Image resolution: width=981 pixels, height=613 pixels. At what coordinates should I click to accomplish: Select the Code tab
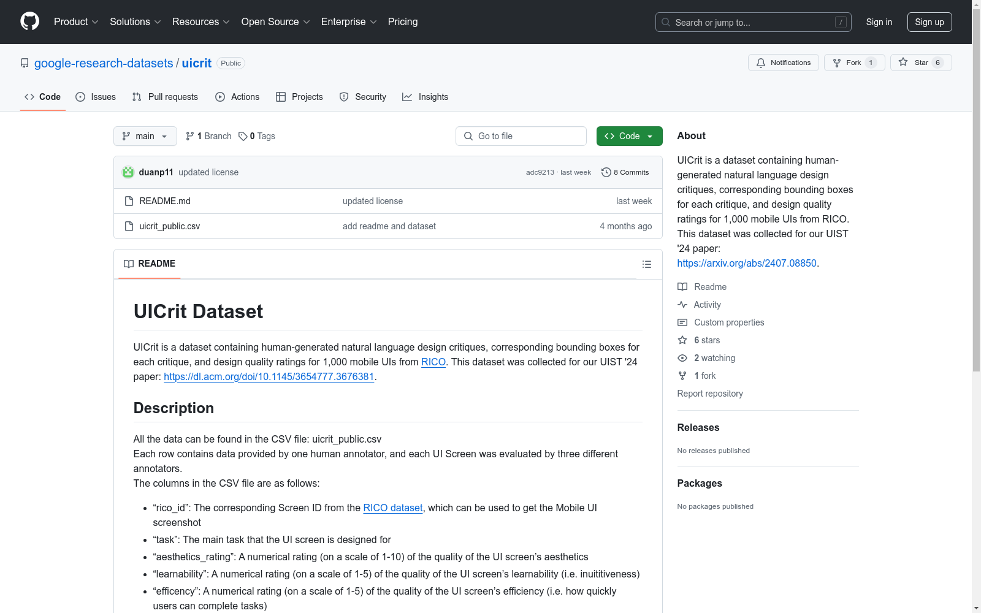coord(43,97)
